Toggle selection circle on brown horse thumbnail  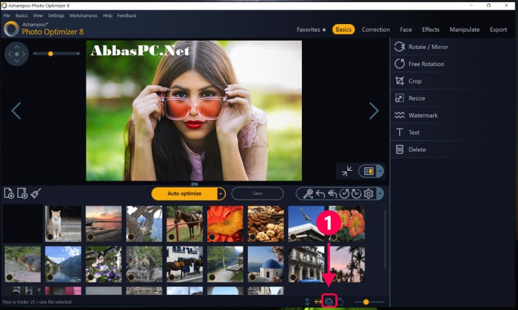pyautogui.click(x=171, y=236)
